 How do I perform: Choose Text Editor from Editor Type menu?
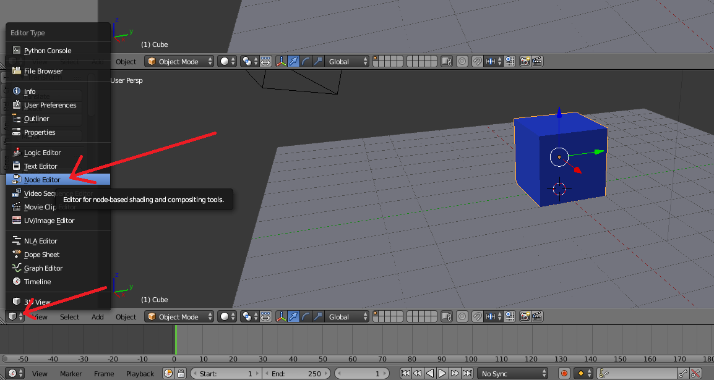[58, 166]
